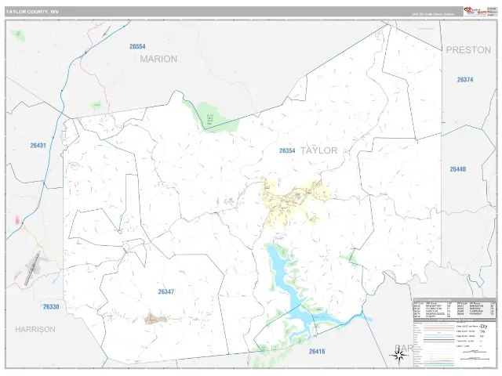Select the 26554 ZIP code label
The width and height of the screenshot is (502, 376).
tap(137, 46)
